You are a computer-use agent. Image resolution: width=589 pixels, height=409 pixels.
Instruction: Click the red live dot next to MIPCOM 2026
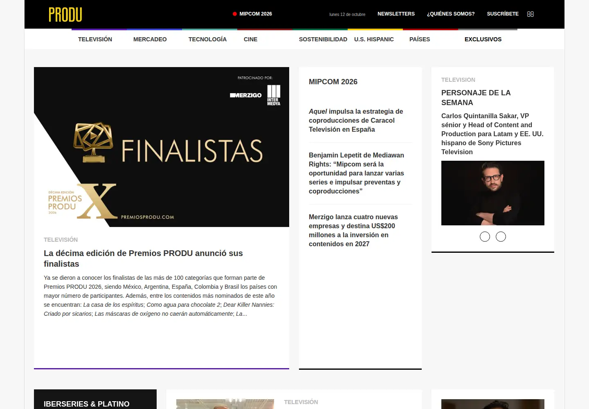(235, 14)
